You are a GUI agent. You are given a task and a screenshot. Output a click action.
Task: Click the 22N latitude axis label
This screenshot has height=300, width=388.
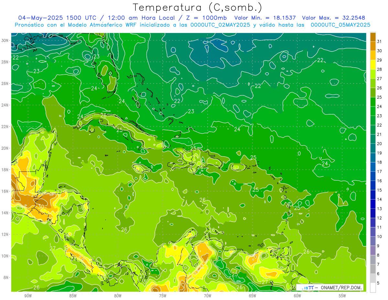point(5,127)
